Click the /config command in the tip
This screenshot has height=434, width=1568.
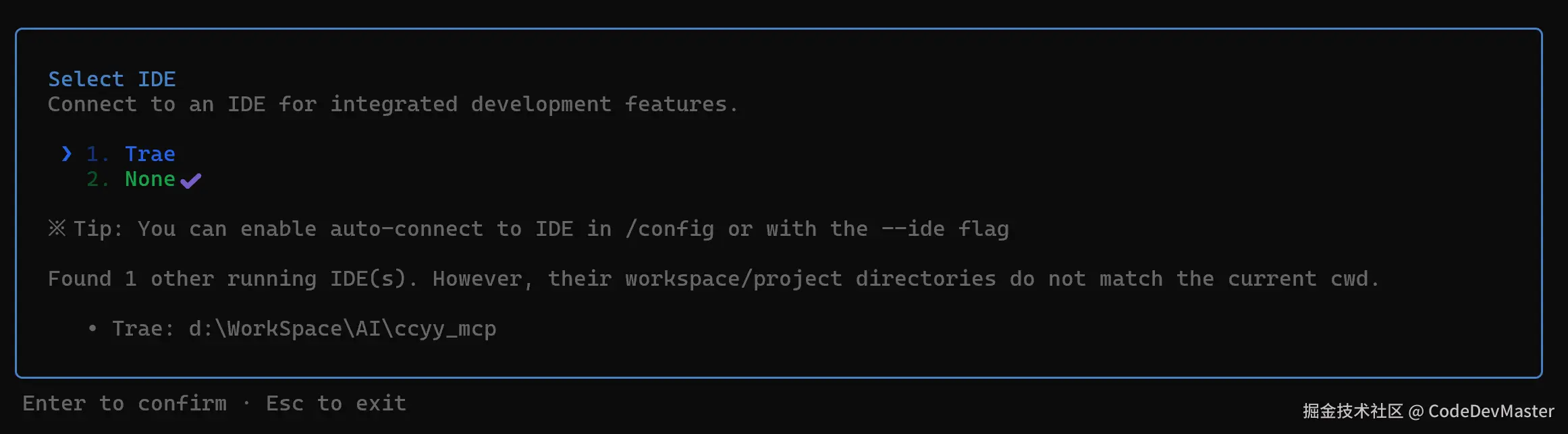click(670, 229)
